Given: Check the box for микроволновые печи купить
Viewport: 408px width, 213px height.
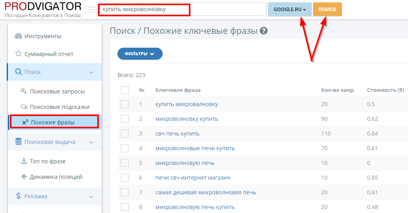Looking at the screenshot, I should click(125, 148).
